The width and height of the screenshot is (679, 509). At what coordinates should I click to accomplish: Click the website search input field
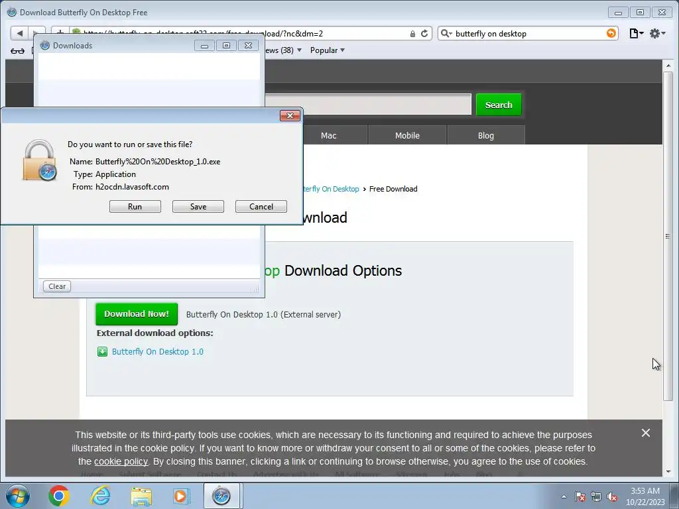point(368,104)
